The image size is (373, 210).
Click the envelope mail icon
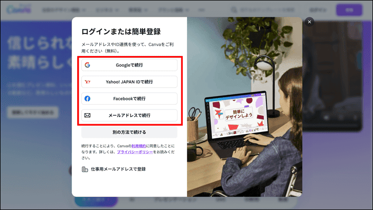point(87,115)
